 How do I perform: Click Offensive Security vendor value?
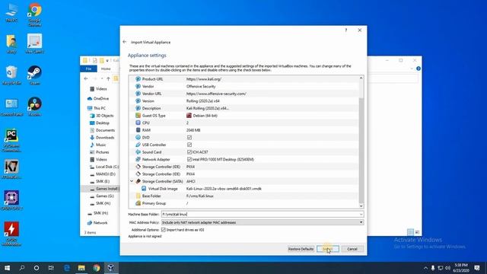tap(201, 86)
